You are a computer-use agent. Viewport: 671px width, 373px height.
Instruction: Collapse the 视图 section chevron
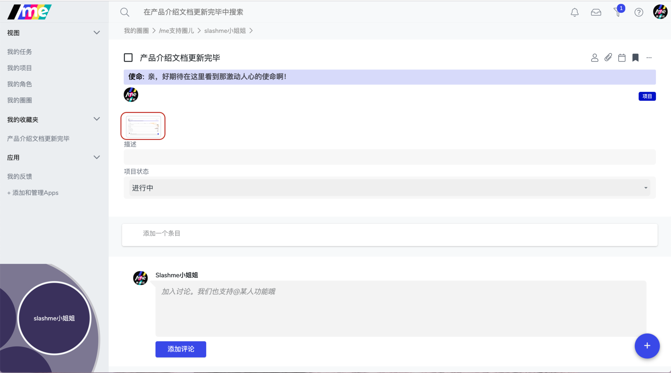[x=97, y=32]
